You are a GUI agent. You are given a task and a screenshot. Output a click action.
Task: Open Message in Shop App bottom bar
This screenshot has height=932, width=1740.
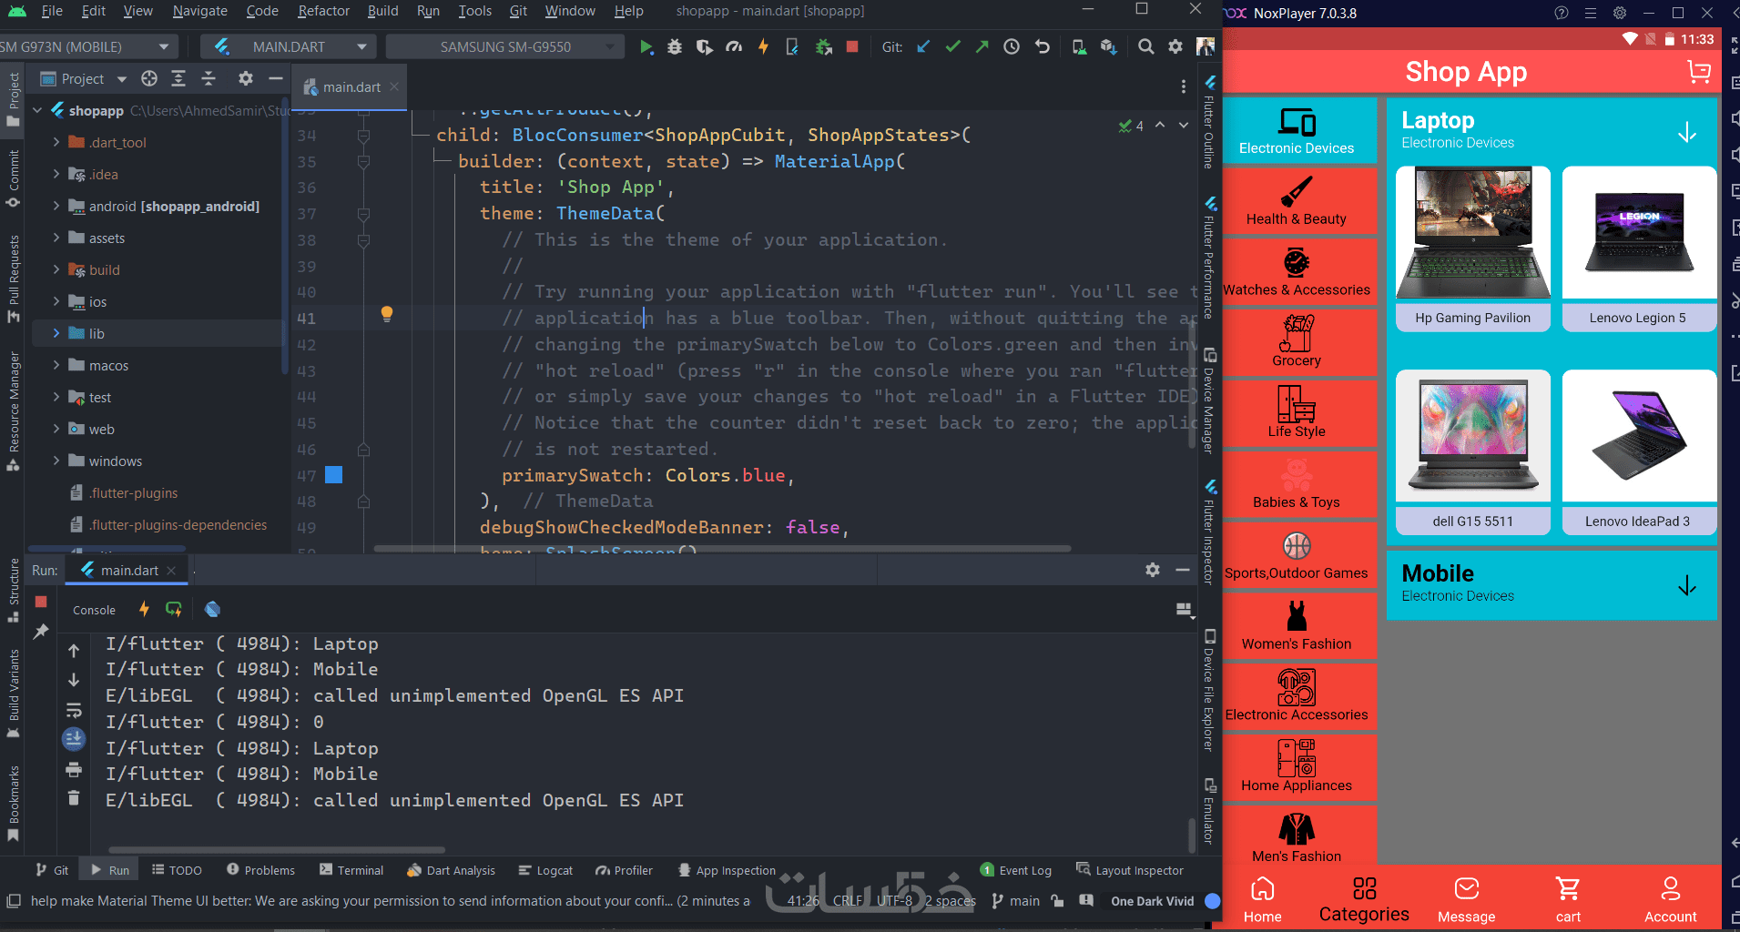coord(1467,899)
